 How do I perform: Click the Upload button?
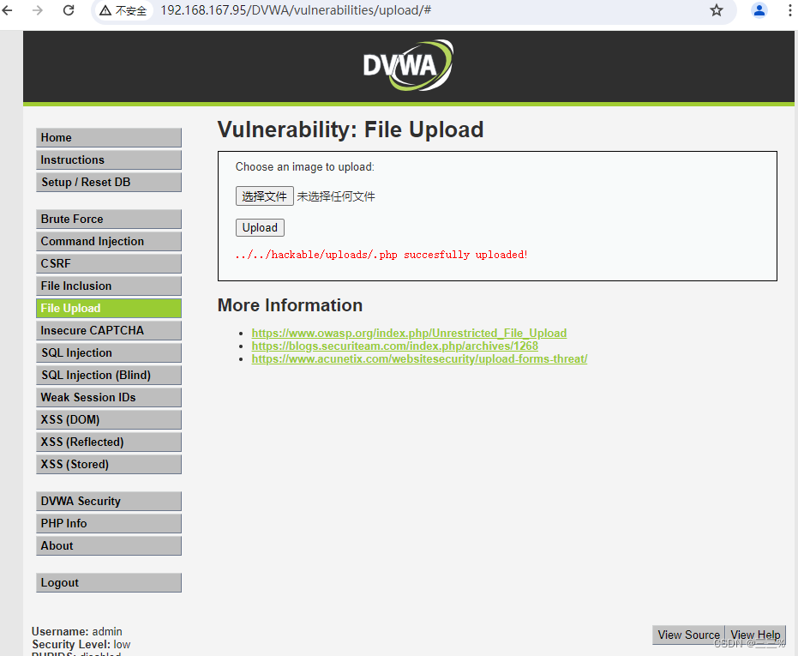pyautogui.click(x=260, y=227)
